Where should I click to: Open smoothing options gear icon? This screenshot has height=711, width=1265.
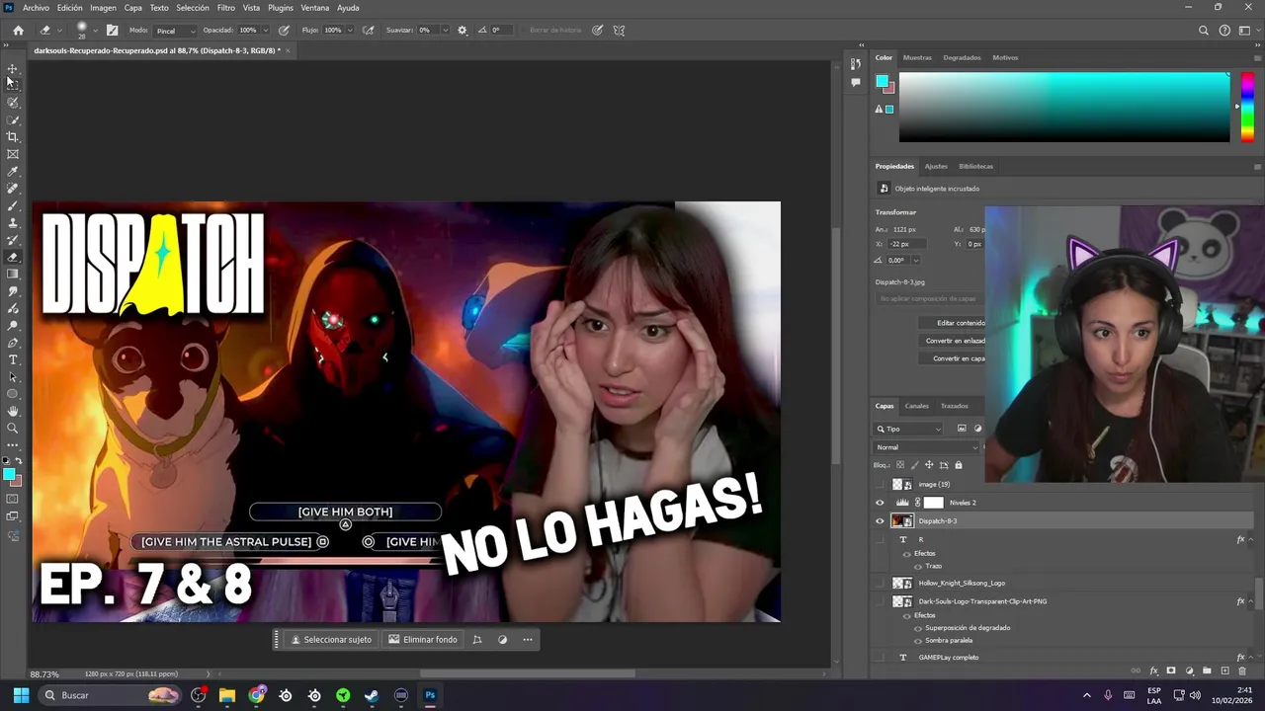(x=462, y=30)
